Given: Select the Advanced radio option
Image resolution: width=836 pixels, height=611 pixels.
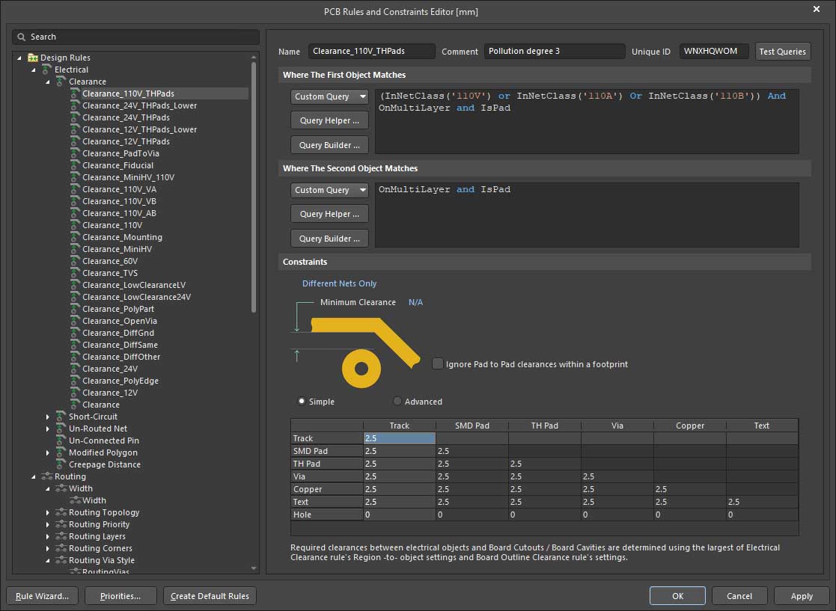Looking at the screenshot, I should pos(397,402).
